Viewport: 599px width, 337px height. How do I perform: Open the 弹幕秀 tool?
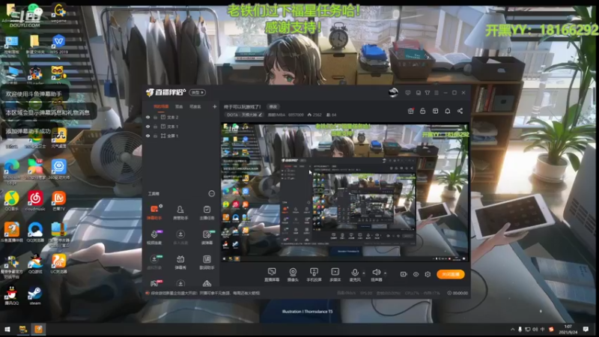tap(180, 262)
